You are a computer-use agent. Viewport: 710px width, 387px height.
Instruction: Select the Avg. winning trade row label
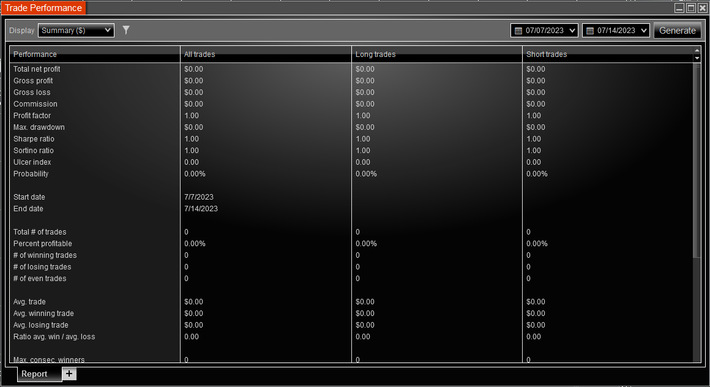pos(43,314)
